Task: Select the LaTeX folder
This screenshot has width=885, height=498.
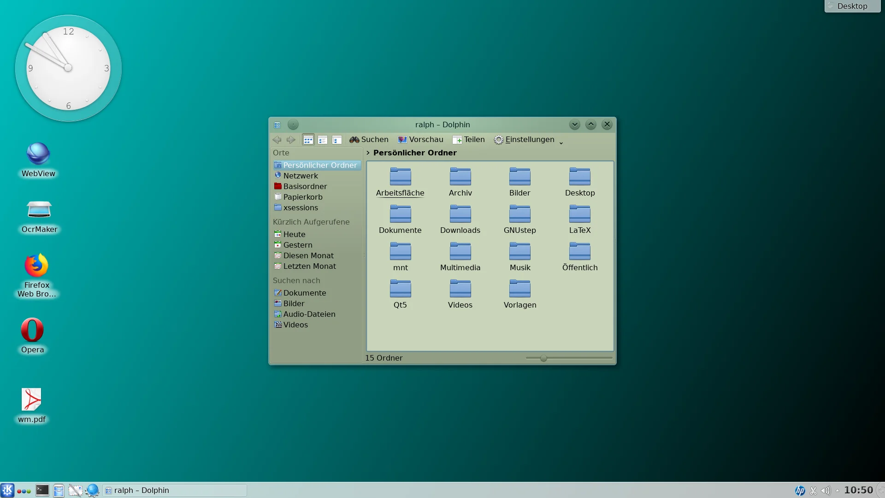Action: (x=580, y=219)
